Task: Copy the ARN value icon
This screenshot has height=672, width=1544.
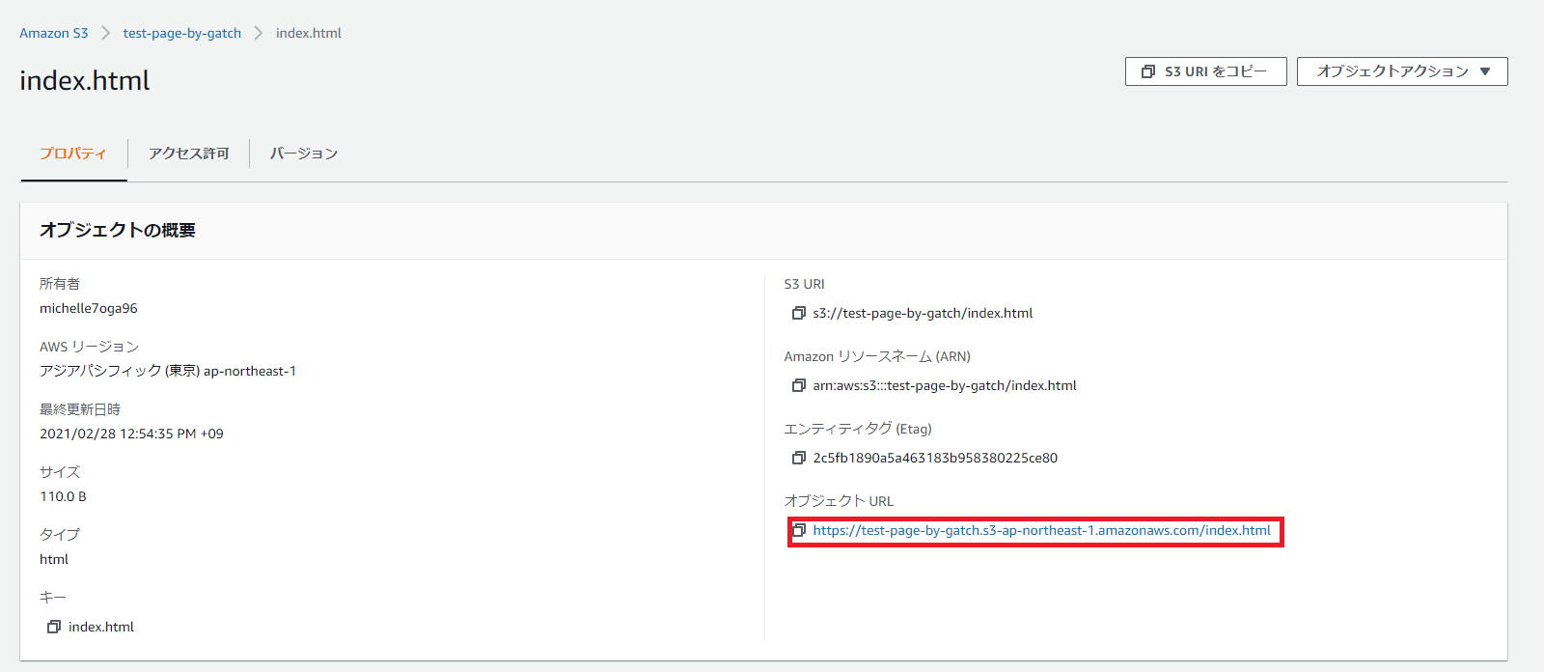Action: [x=798, y=385]
